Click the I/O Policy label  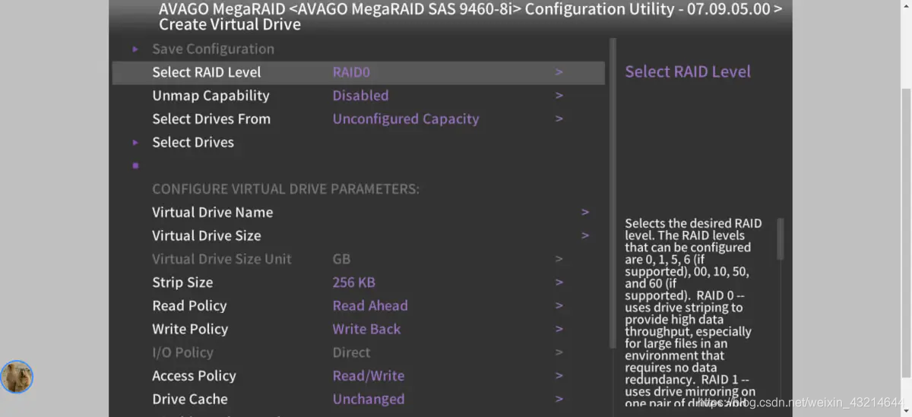[182, 352]
